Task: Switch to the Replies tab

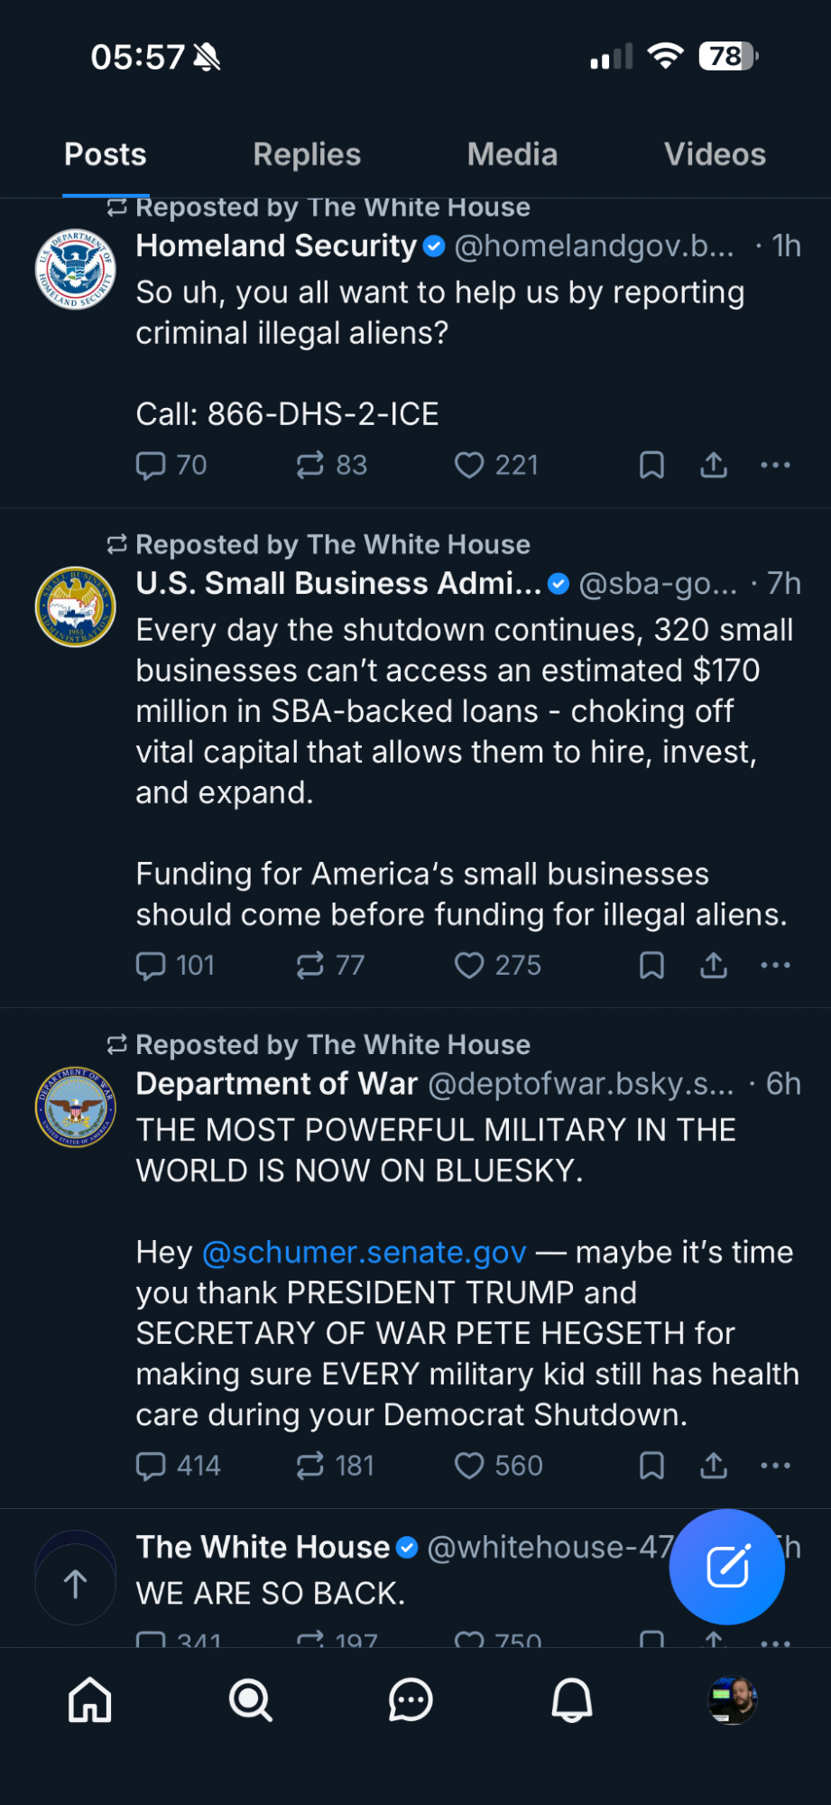Action: [307, 154]
